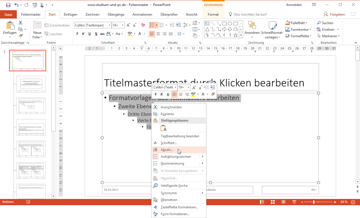
Task: Increase font size in ribbon
Action: pos(128,25)
